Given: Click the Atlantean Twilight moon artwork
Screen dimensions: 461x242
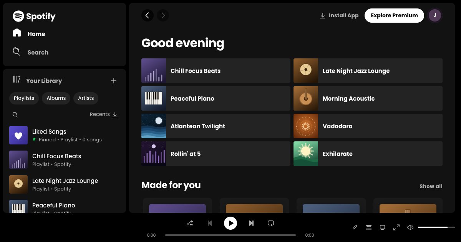Looking at the screenshot, I should pos(154,126).
